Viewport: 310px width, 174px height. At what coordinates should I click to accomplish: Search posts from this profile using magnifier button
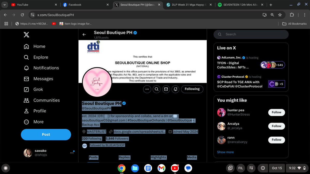coord(157,89)
